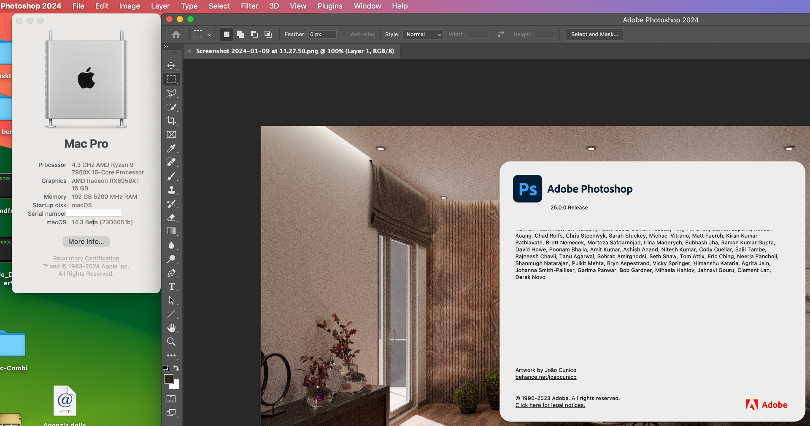This screenshot has width=810, height=426.
Task: Toggle Quick Mask mode
Action: (171, 399)
